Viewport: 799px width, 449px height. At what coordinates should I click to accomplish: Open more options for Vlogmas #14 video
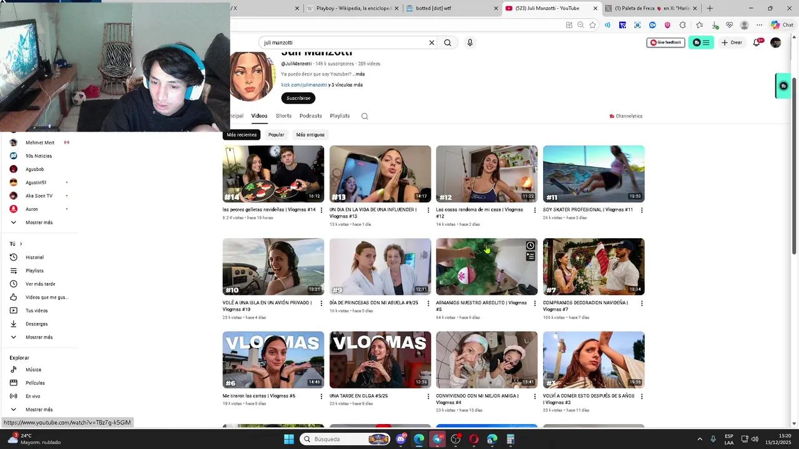(x=321, y=210)
